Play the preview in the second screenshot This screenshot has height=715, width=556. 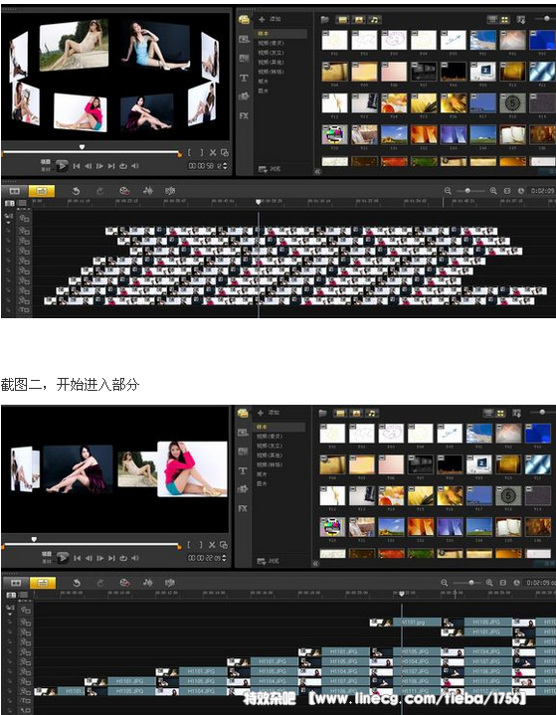(63, 558)
